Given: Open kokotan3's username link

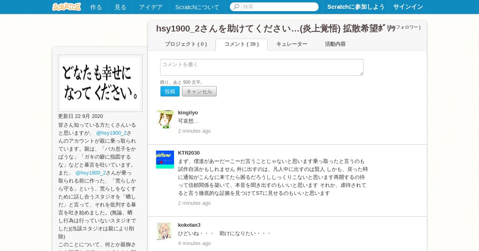Looking at the screenshot, I should pyautogui.click(x=189, y=225).
